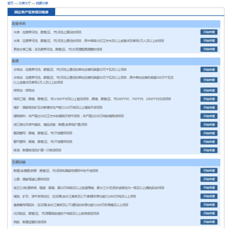
Task: Click 开始申报 beside 集装箱专用码头 row
Action: [209, 205]
